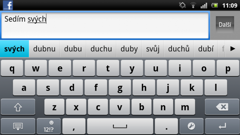This screenshot has height=135, width=240.
Task: Tap the letter h key
Action: tap(144, 88)
